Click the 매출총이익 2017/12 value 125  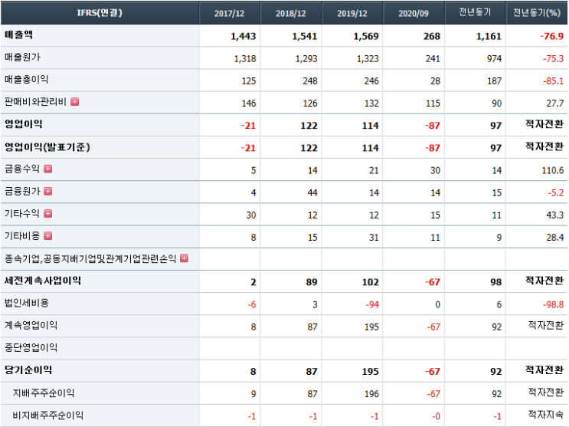(x=249, y=81)
